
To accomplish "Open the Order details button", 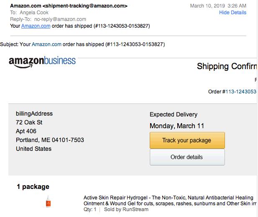I will point(187,157).
